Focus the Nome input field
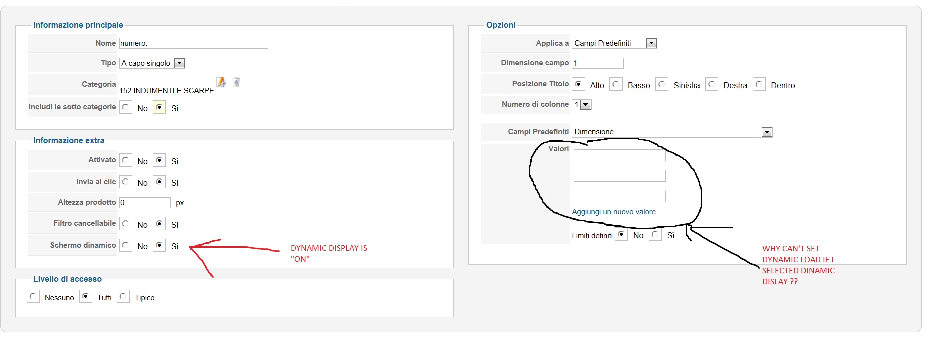 194,43
